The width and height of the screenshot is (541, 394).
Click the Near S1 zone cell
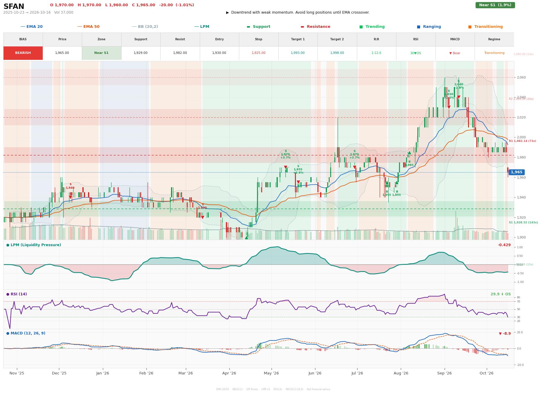pos(101,53)
